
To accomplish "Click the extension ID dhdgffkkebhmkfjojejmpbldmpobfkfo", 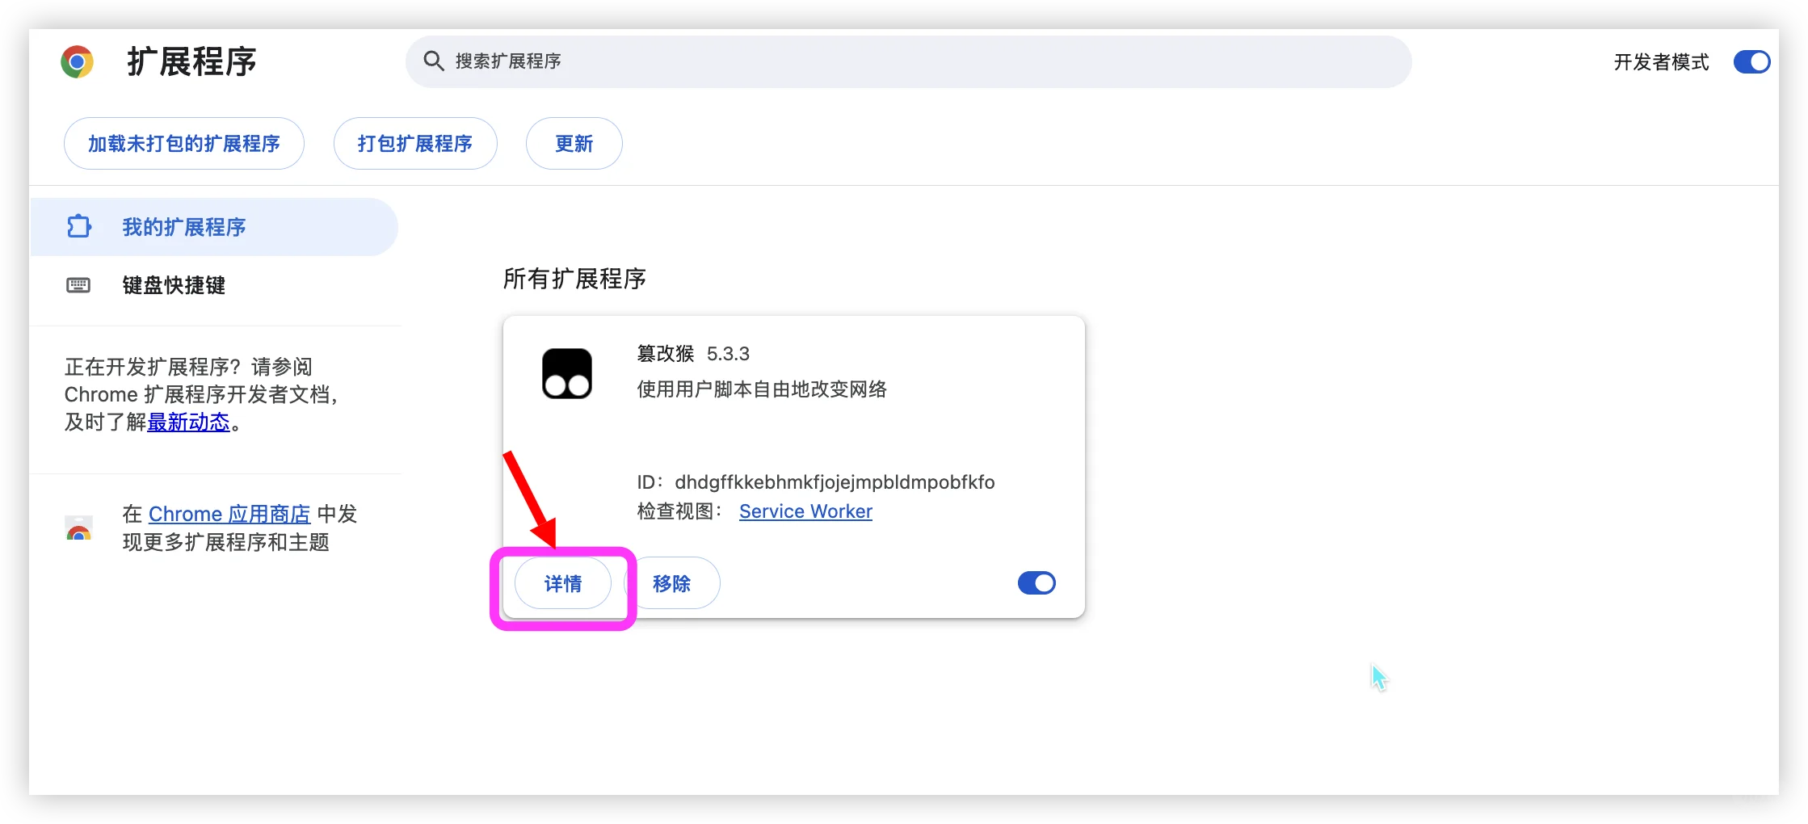I will (835, 482).
